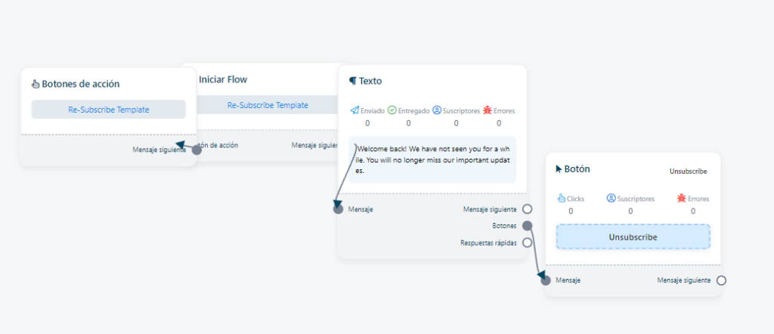Screen dimensions: 774x334
Task: Click the Suscriptores user icon in Botón node
Action: pos(611,198)
